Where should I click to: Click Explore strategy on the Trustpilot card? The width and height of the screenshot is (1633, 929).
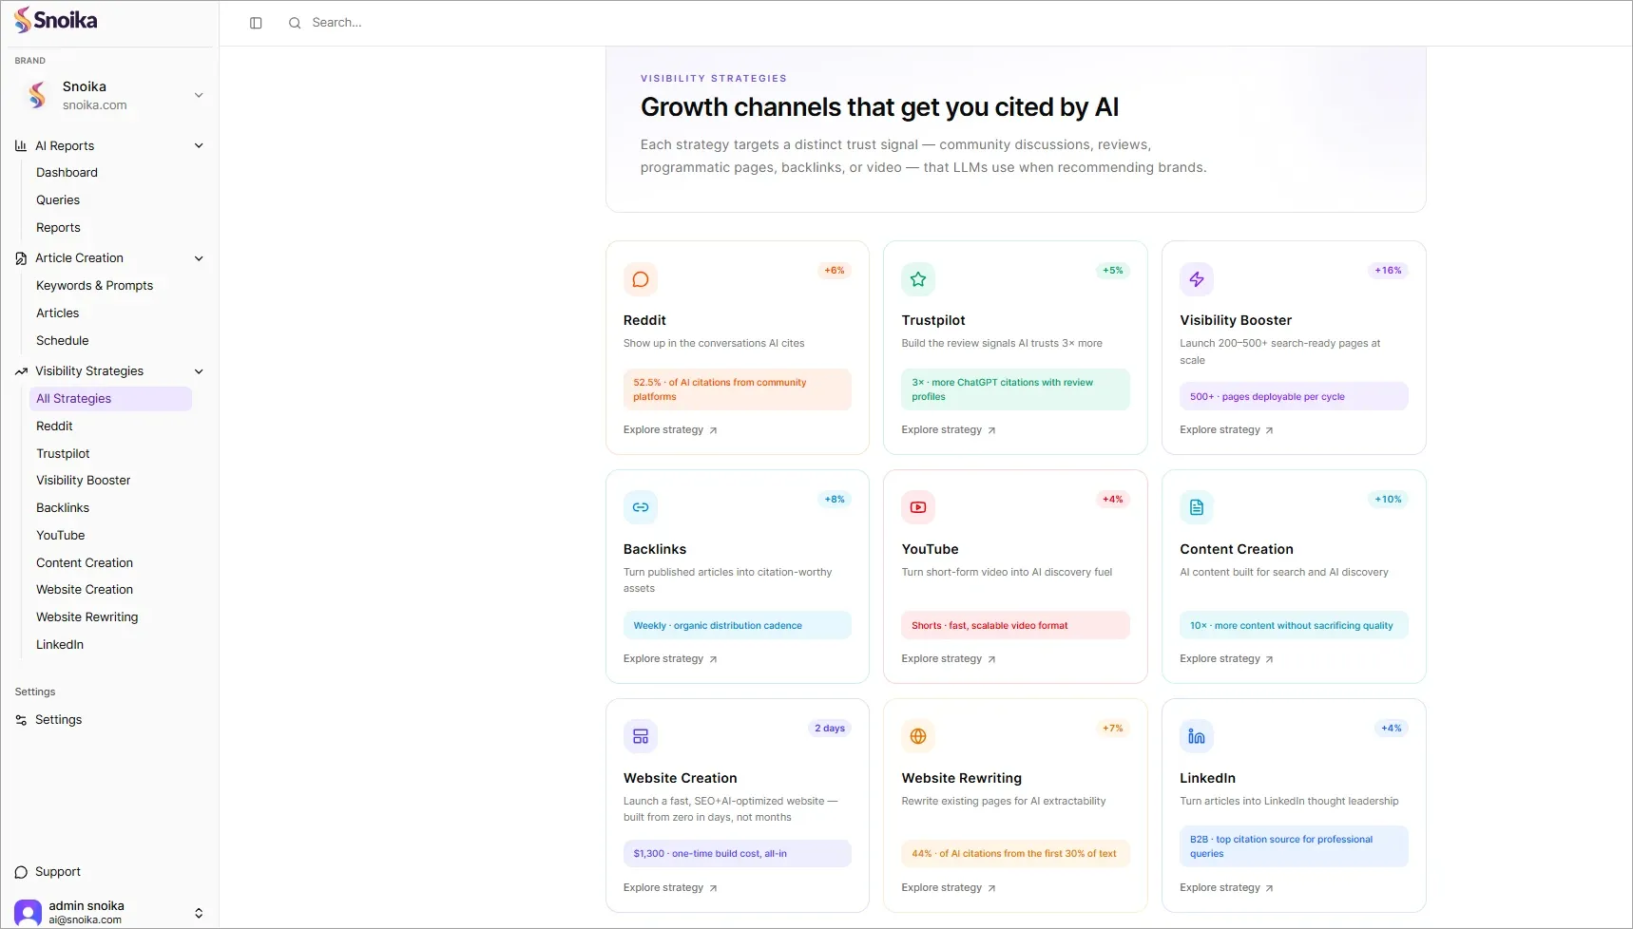948,430
